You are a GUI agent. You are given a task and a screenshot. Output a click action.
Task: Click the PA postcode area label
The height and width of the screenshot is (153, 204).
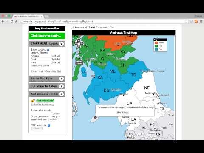86,46
